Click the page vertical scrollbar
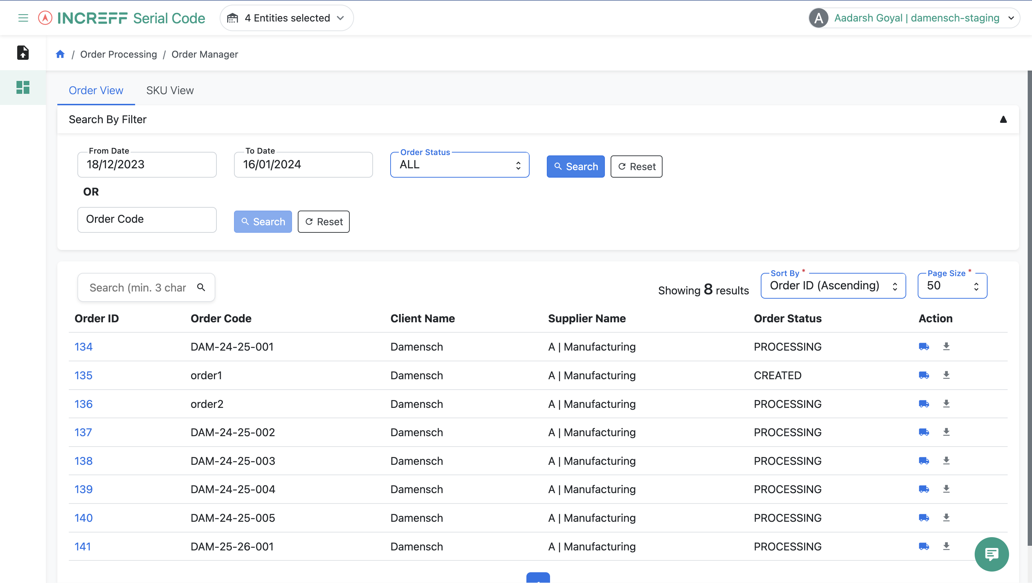Screen dimensions: 1032x583 tap(1029, 308)
